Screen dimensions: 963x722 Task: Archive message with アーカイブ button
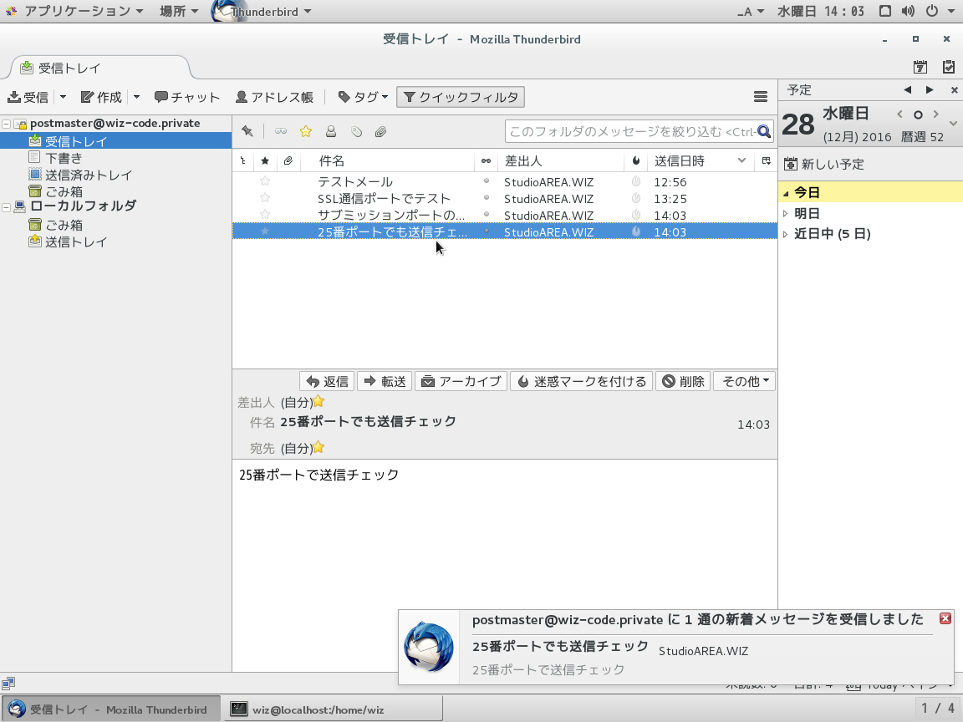point(461,381)
